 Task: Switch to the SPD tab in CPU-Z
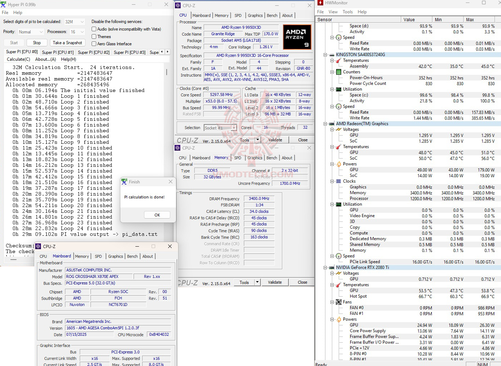238,15
